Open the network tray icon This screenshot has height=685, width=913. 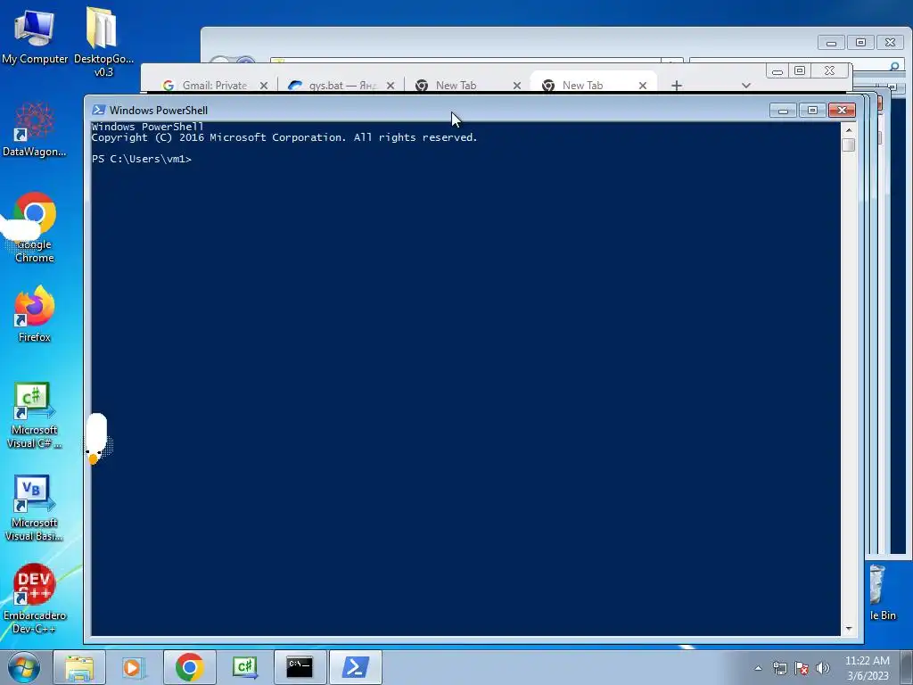click(x=779, y=668)
